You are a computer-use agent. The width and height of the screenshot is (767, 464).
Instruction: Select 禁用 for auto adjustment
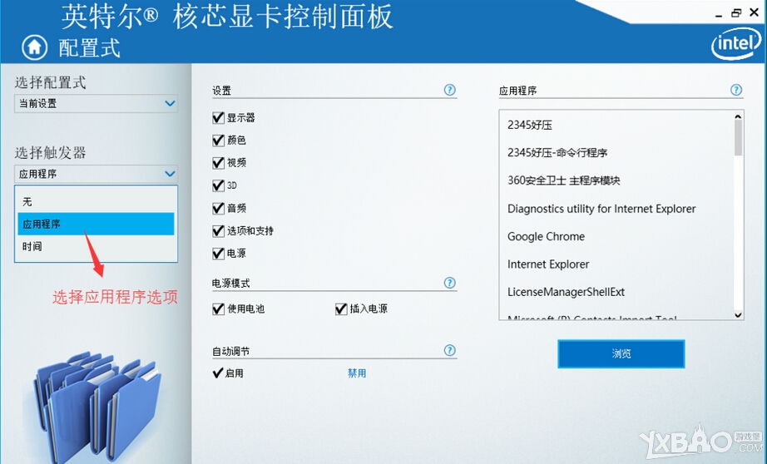click(x=357, y=373)
